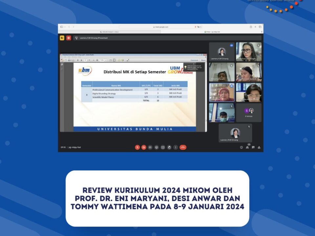This screenshot has width=315, height=236.
Task: Click the zoom in plus in Adobe Reader
Action: coord(97,60)
